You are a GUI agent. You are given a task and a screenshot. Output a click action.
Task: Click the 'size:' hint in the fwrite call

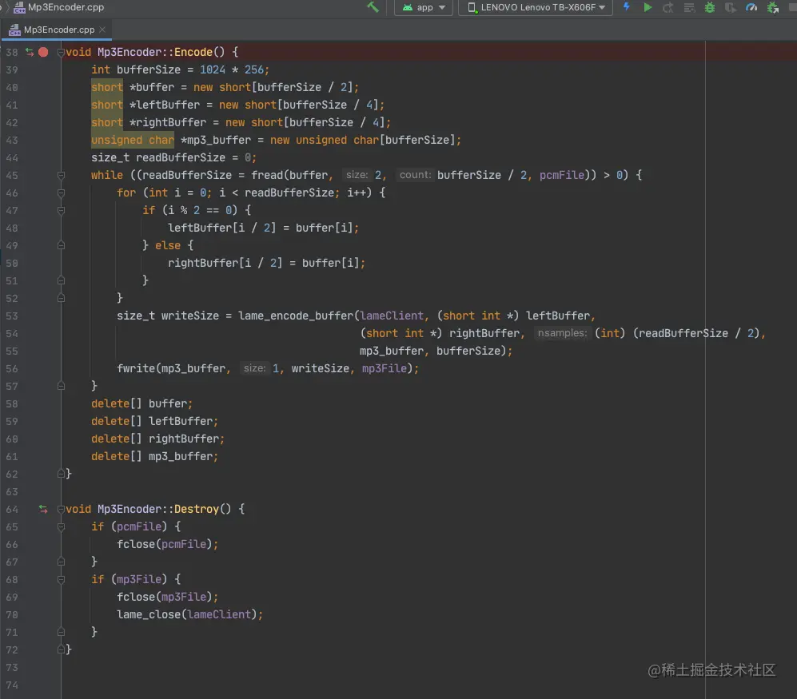pyautogui.click(x=254, y=368)
